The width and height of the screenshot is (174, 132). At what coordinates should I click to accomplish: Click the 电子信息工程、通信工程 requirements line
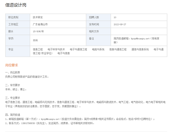coord(85,104)
